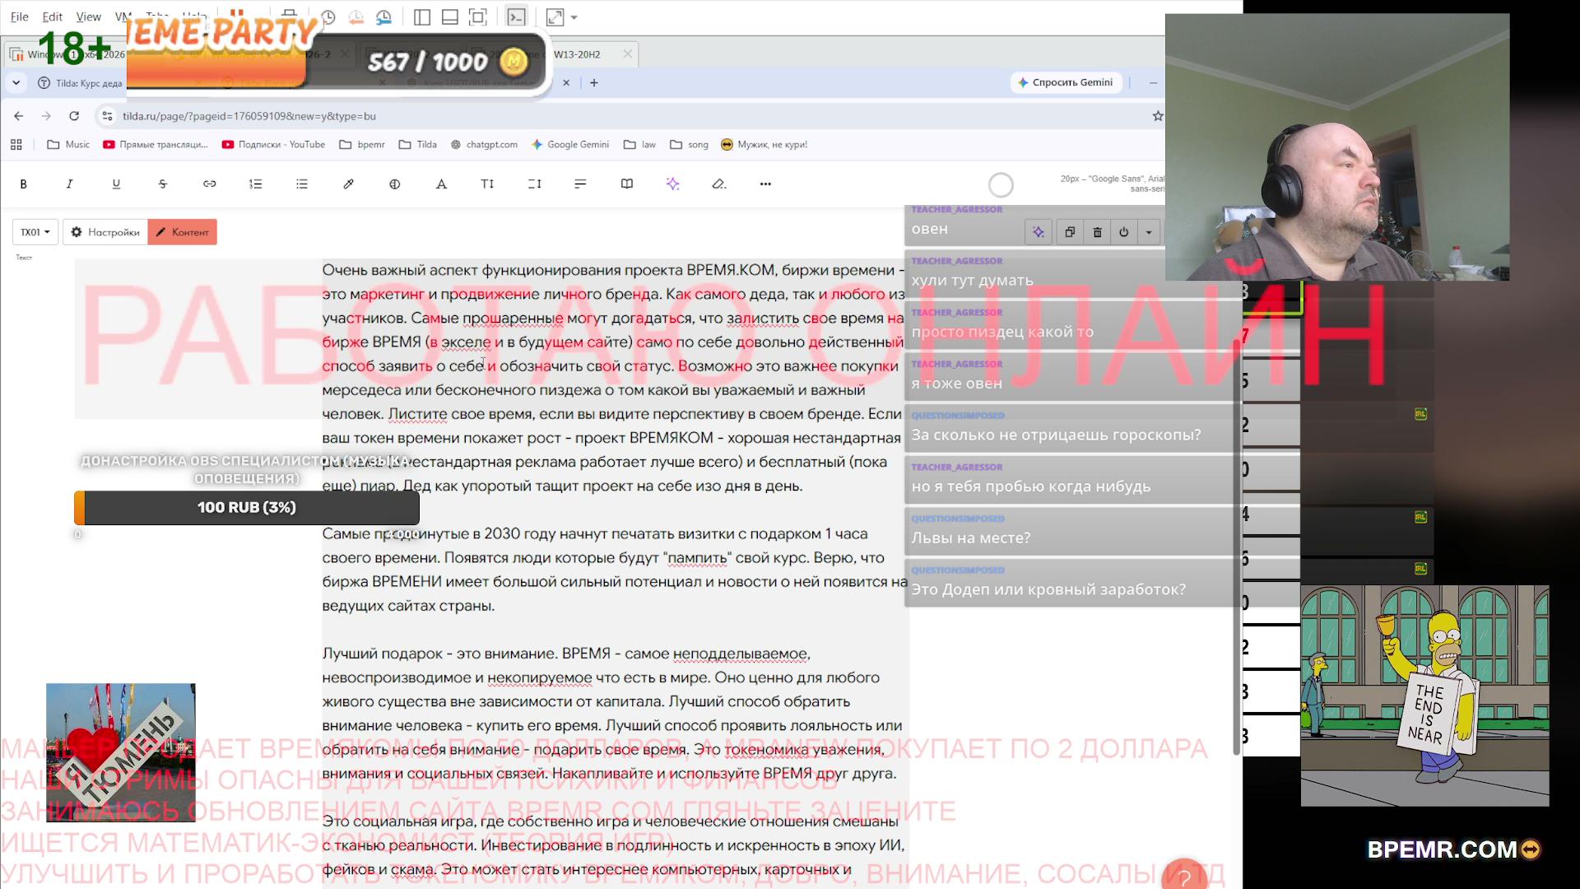
Task: Open the VM console terminal view icon
Action: 516,16
